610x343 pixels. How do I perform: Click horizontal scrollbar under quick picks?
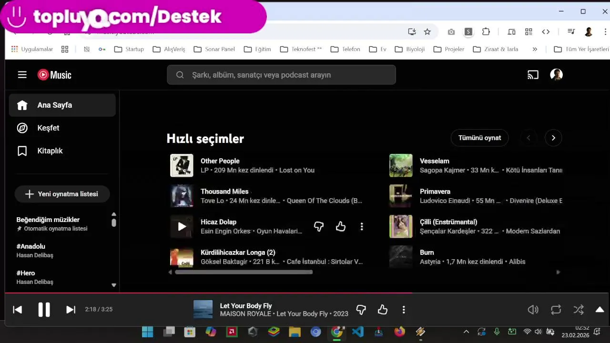[244, 272]
